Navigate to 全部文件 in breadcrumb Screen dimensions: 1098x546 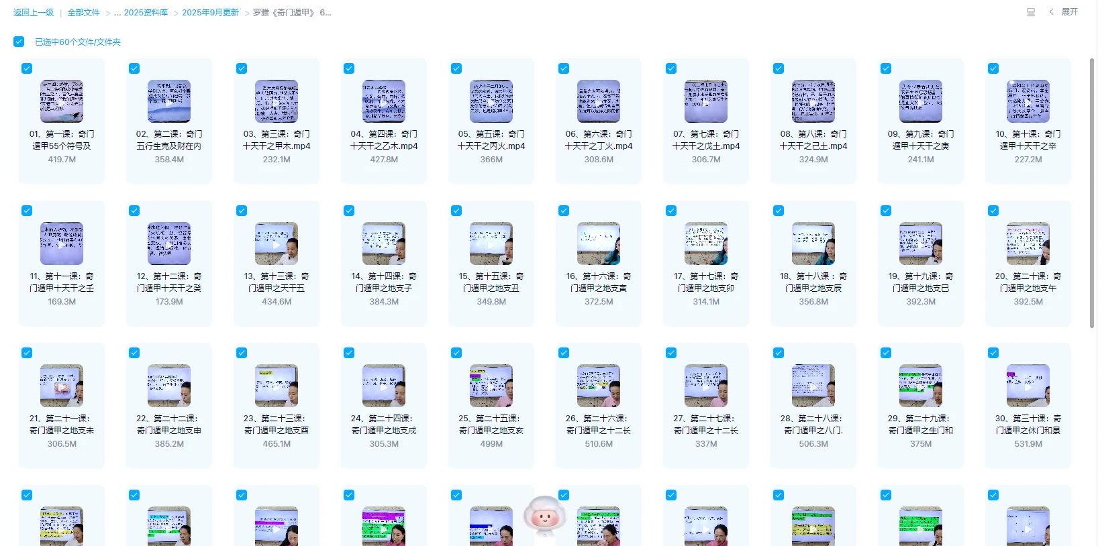83,13
